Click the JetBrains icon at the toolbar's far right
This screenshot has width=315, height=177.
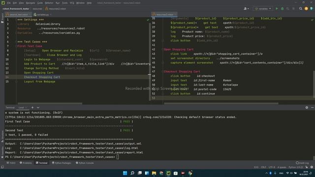(312, 9)
